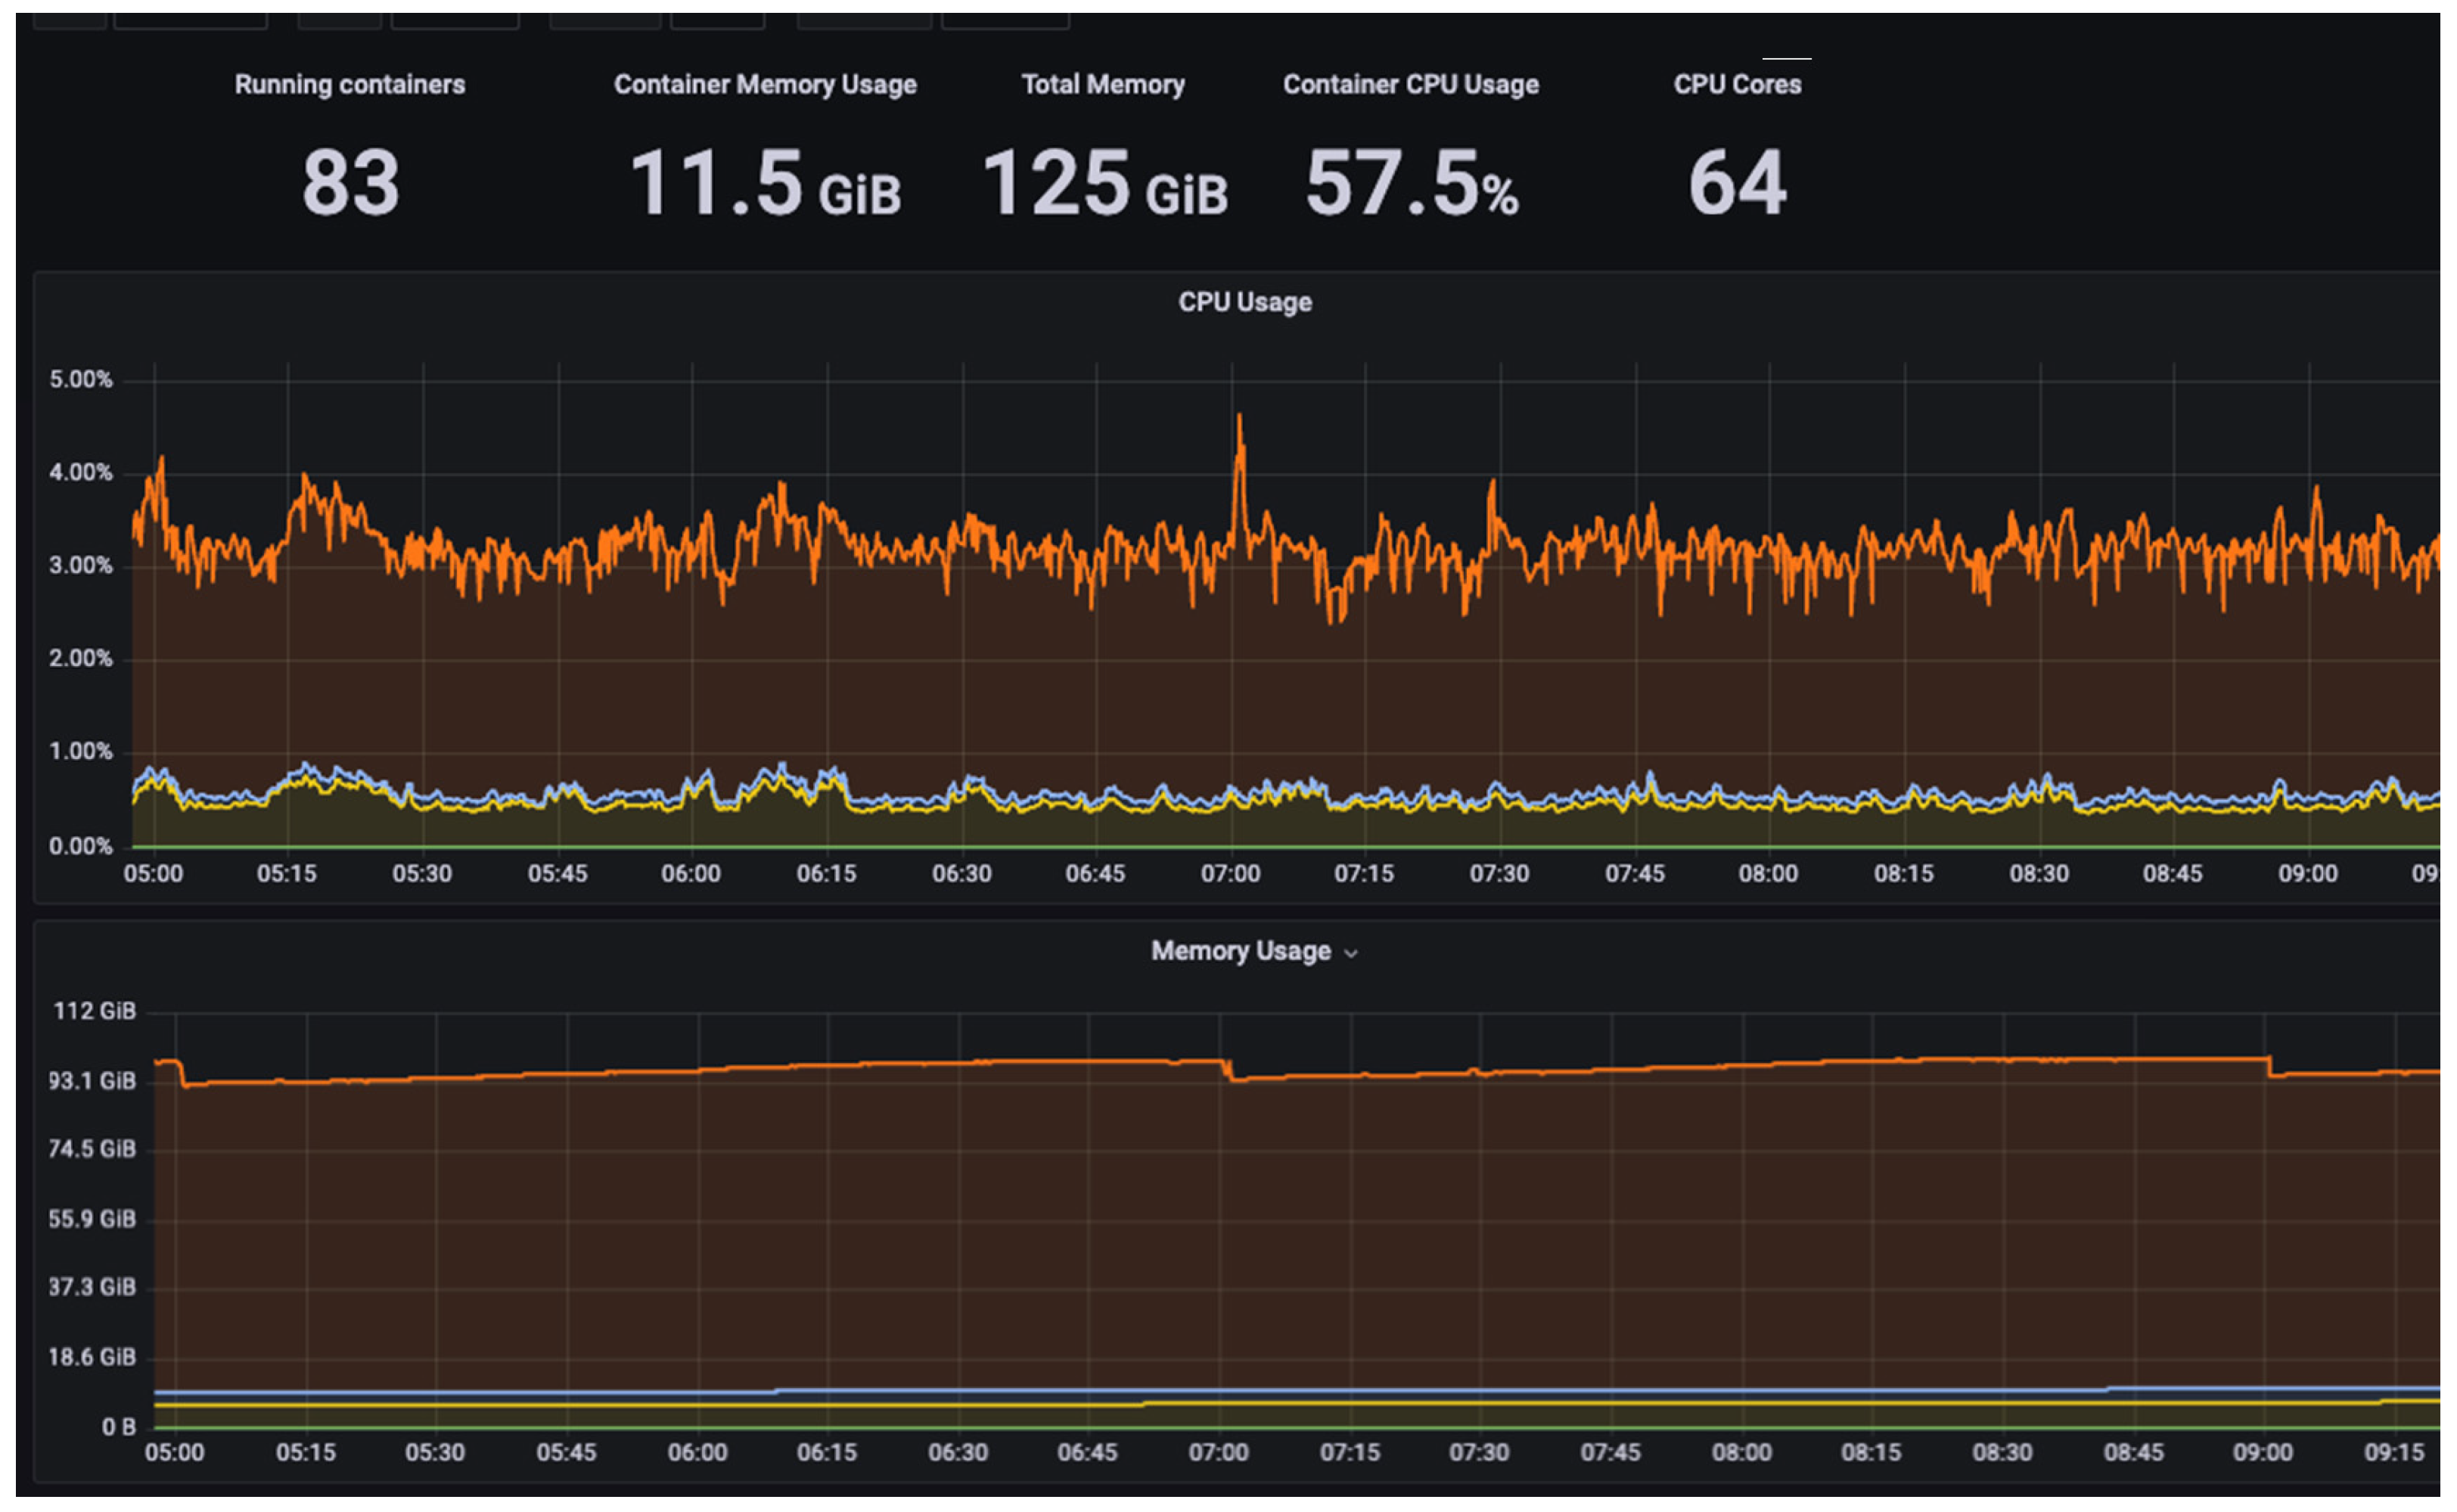Image resolution: width=2457 pixels, height=1512 pixels.
Task: Click the Running containers panel title
Action: pyautogui.click(x=349, y=84)
